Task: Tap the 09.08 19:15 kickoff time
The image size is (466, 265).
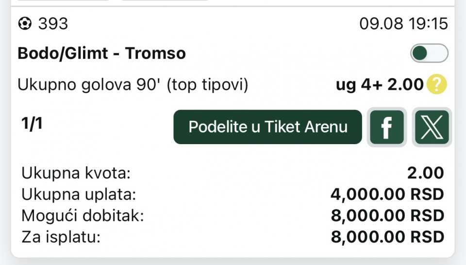Action: [403, 24]
